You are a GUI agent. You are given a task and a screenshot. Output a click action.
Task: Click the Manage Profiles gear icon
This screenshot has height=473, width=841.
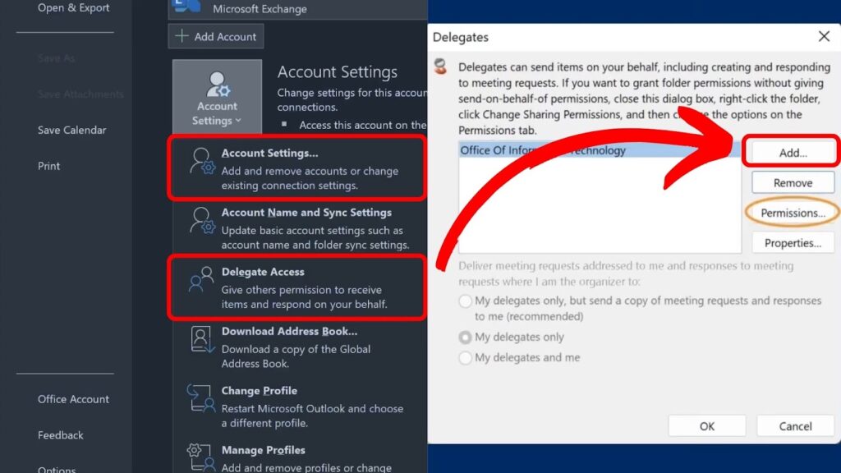(200, 457)
